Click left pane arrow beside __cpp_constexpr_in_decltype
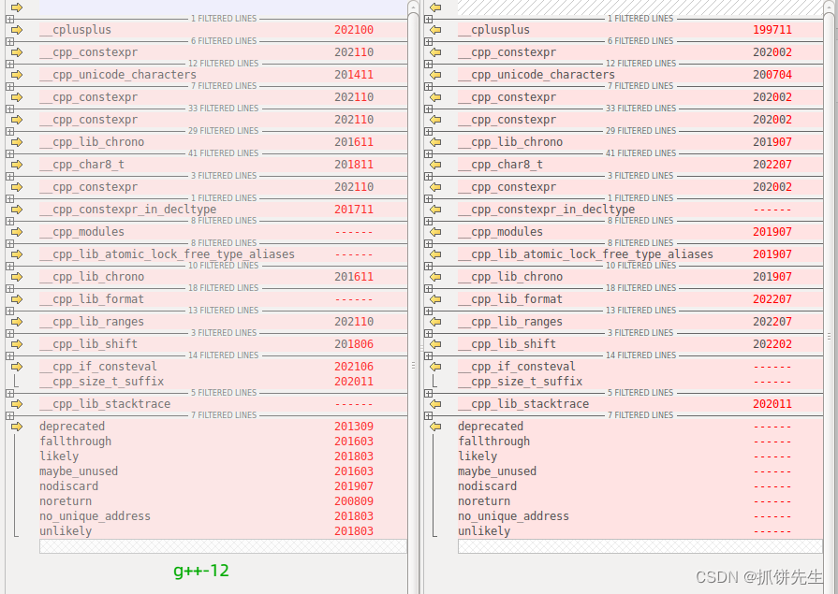Screen dimensions: 838x594 point(17,210)
